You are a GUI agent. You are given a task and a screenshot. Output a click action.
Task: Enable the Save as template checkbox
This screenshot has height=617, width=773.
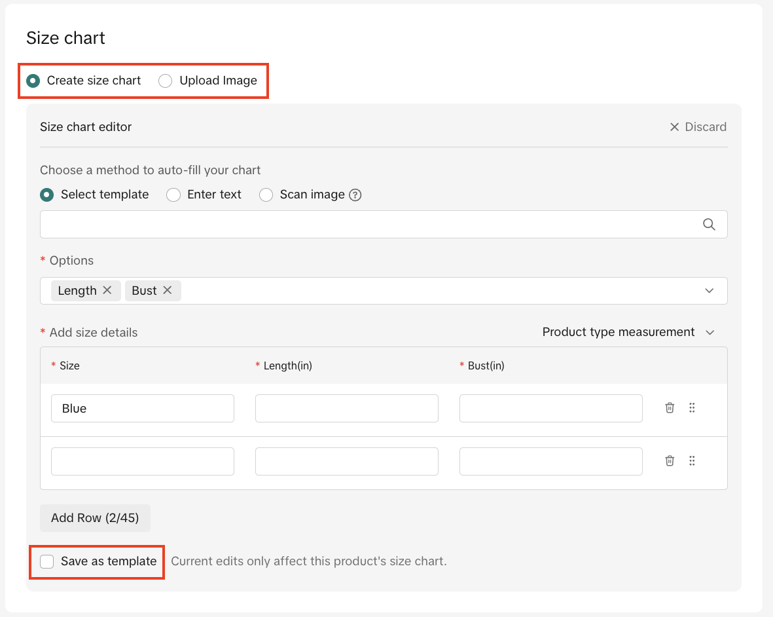(x=47, y=561)
